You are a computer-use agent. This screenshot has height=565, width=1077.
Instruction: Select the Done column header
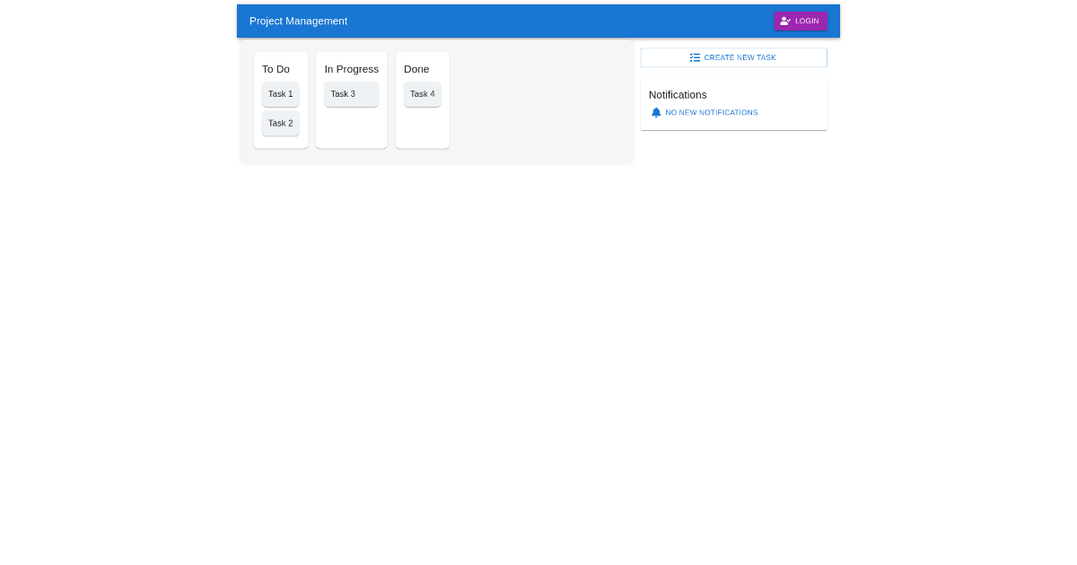point(416,69)
